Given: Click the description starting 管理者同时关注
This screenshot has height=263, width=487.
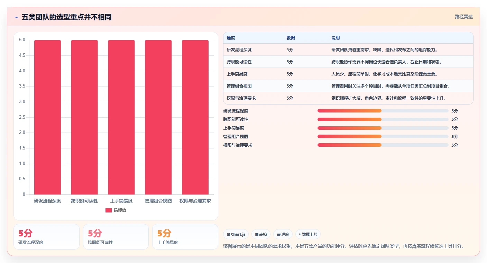Looking at the screenshot, I should [x=391, y=86].
